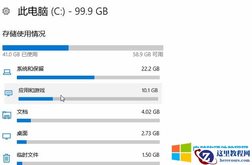Open the 文档 storage category
This screenshot has height=165, width=252.
22,112
